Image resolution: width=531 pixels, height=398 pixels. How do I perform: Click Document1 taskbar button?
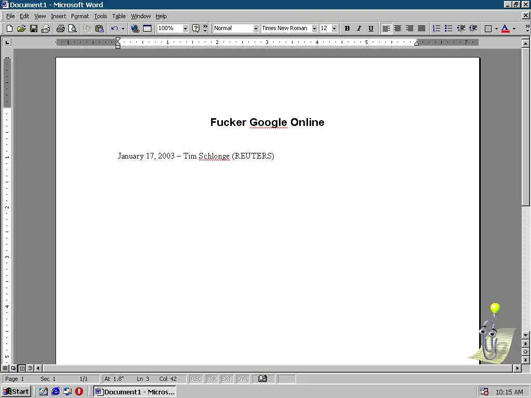point(135,392)
